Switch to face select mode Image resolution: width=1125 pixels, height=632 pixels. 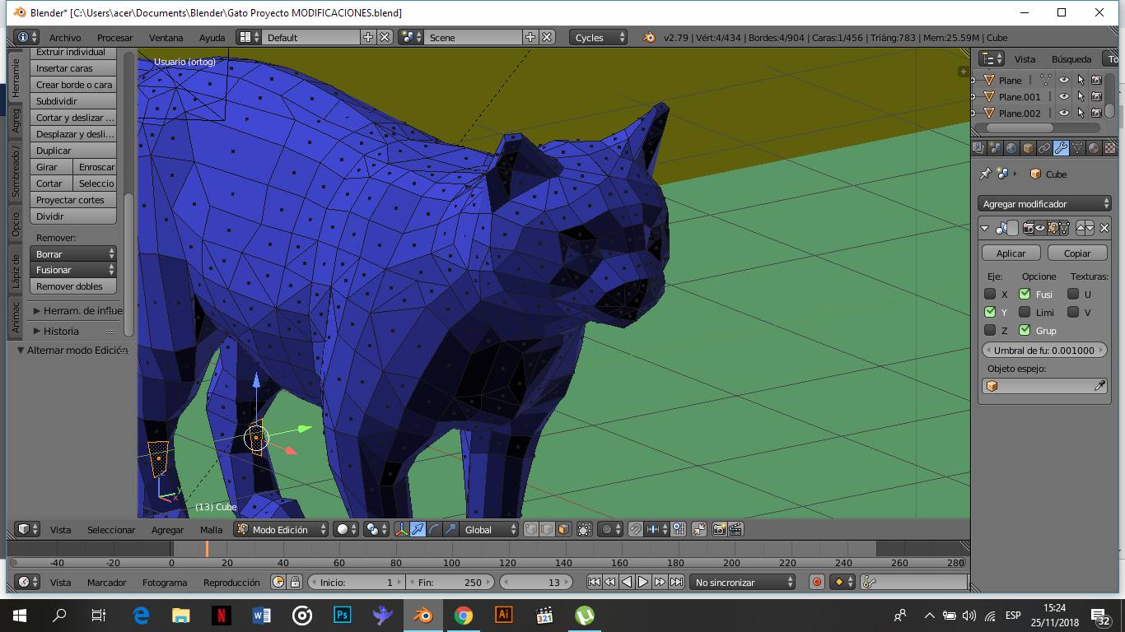pyautogui.click(x=563, y=529)
